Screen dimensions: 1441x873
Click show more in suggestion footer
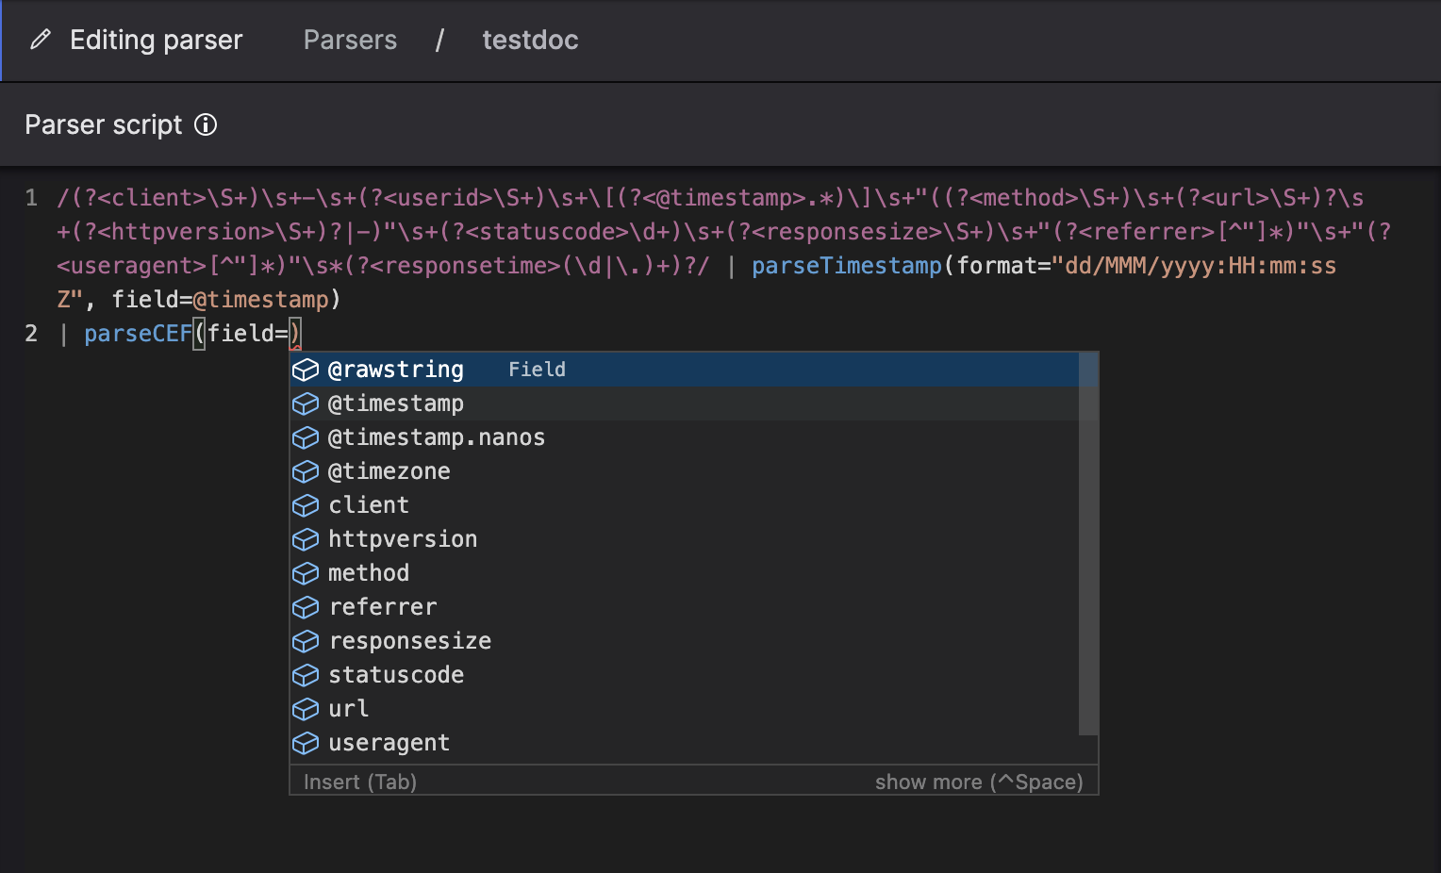pos(979,782)
